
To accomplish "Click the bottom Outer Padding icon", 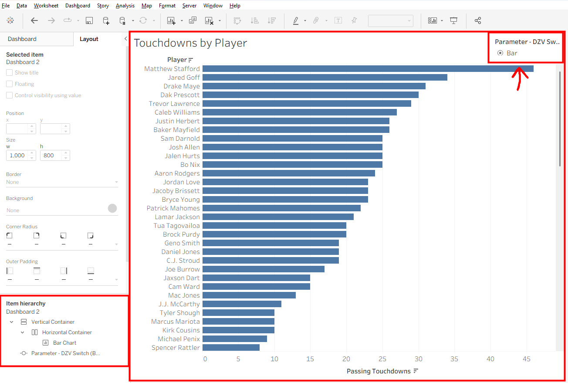I will [91, 271].
